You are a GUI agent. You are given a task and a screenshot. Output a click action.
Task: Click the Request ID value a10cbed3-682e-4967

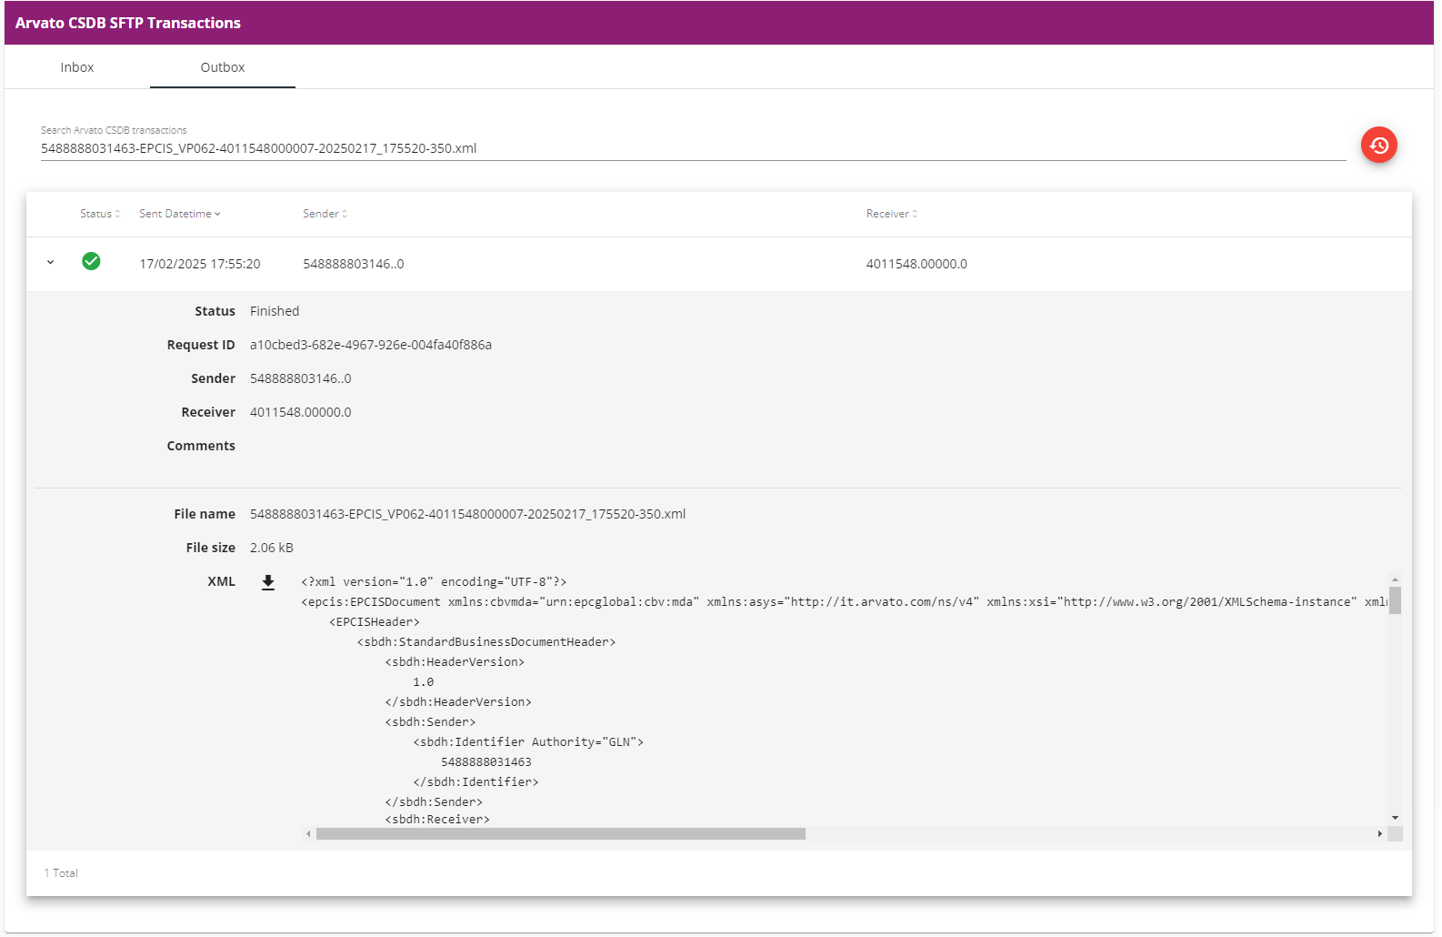point(371,345)
